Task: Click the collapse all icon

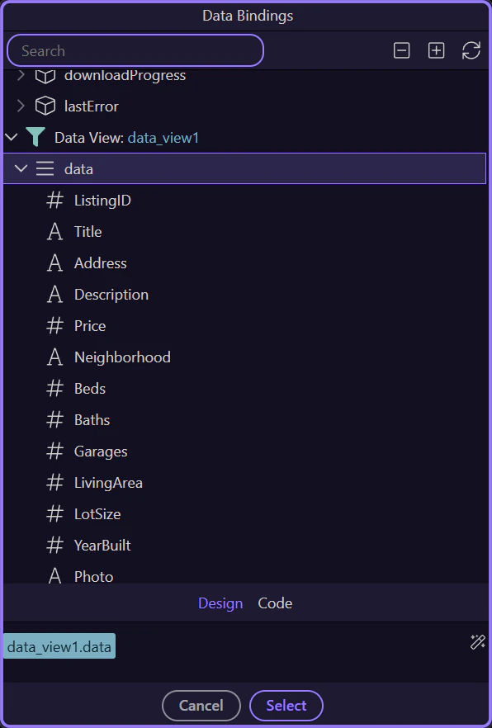Action: (x=401, y=50)
